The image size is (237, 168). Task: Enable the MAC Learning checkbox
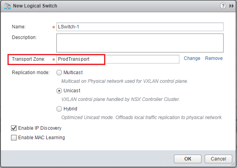point(14,138)
